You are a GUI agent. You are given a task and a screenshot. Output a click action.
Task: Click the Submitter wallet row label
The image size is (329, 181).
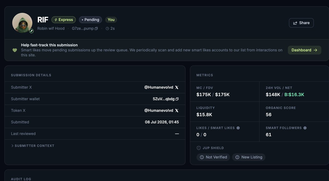coord(25,99)
